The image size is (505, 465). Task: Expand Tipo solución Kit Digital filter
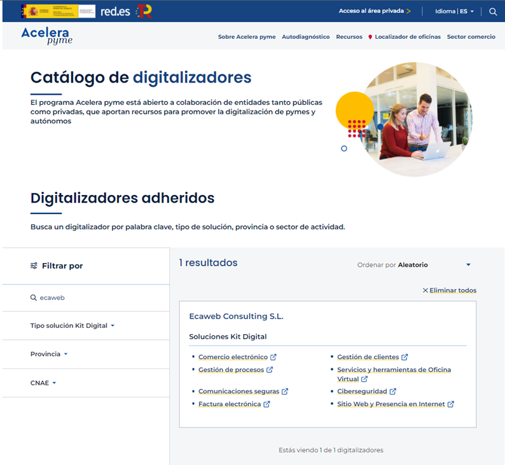point(73,325)
